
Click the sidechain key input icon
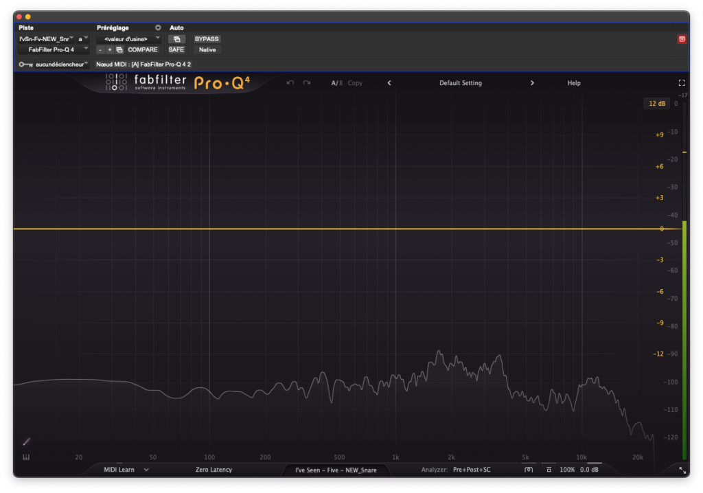tap(25, 65)
